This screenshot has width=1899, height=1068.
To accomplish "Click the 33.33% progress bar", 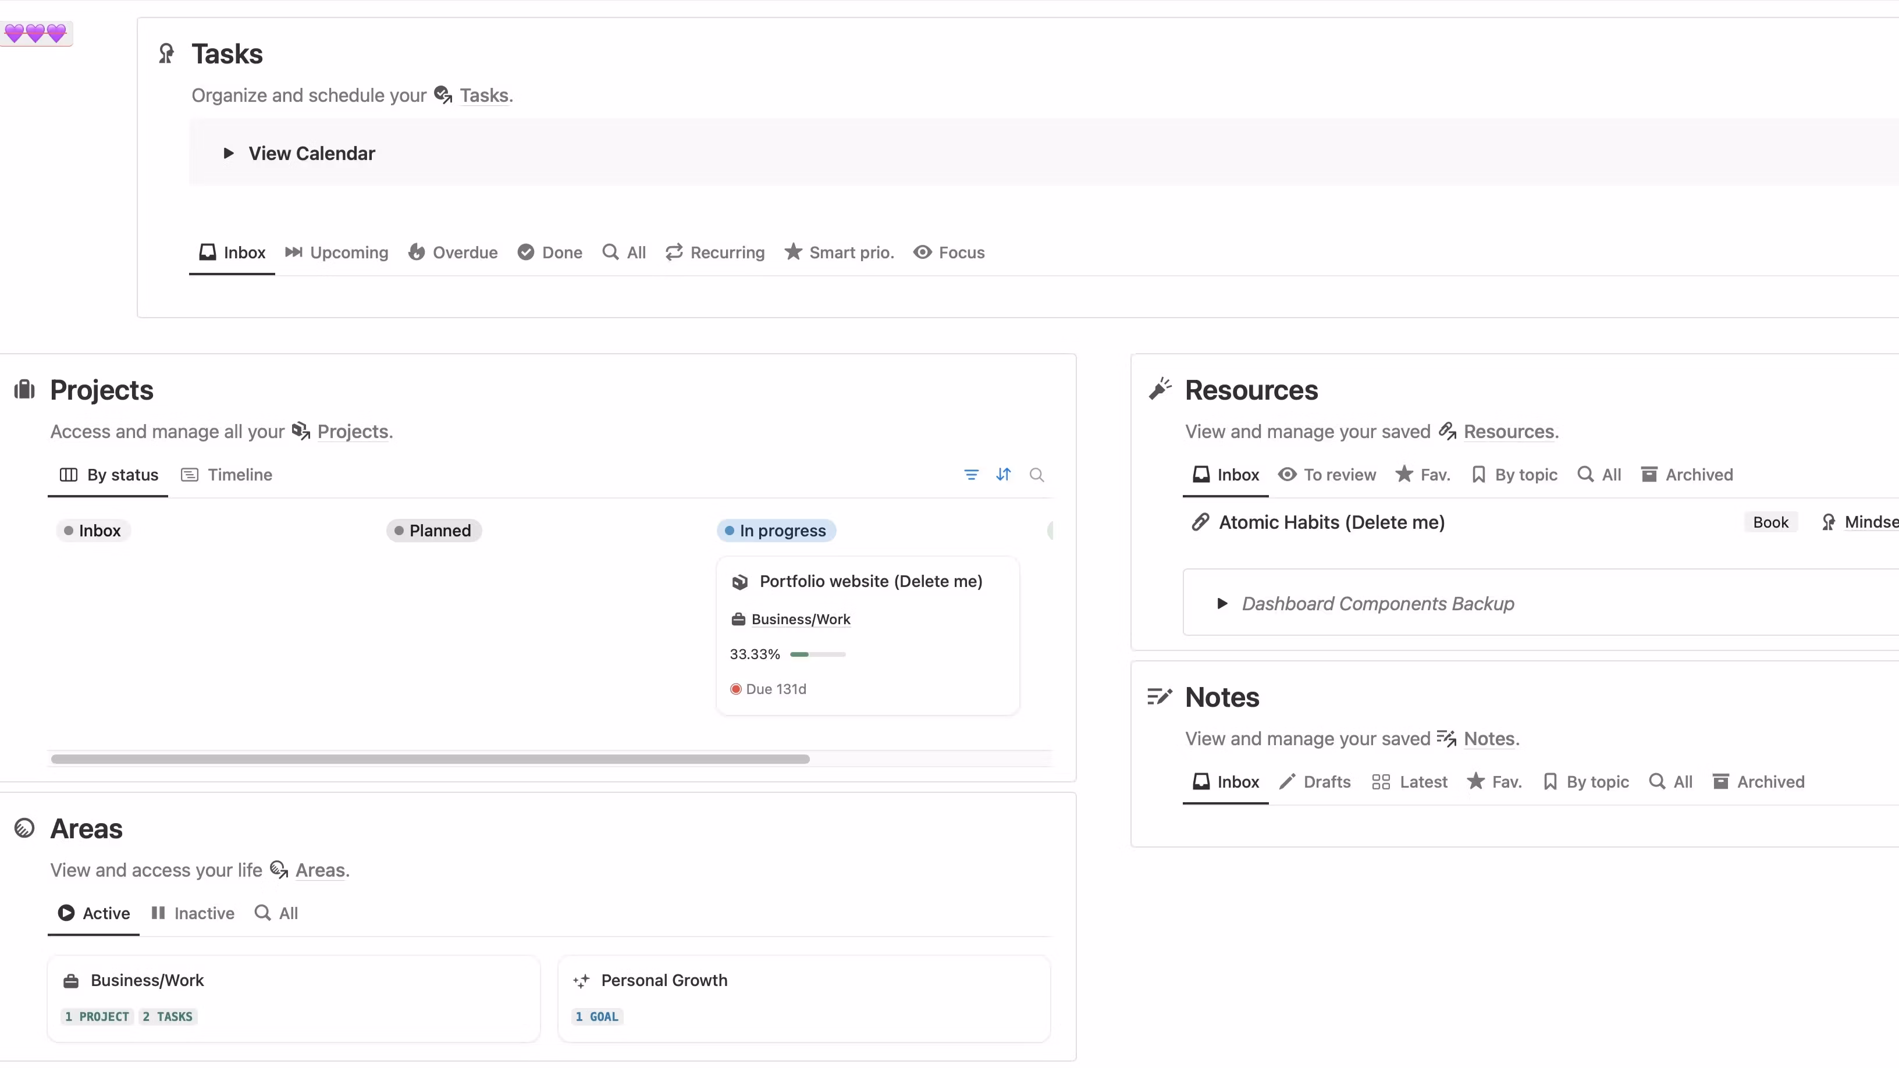I will 817,654.
